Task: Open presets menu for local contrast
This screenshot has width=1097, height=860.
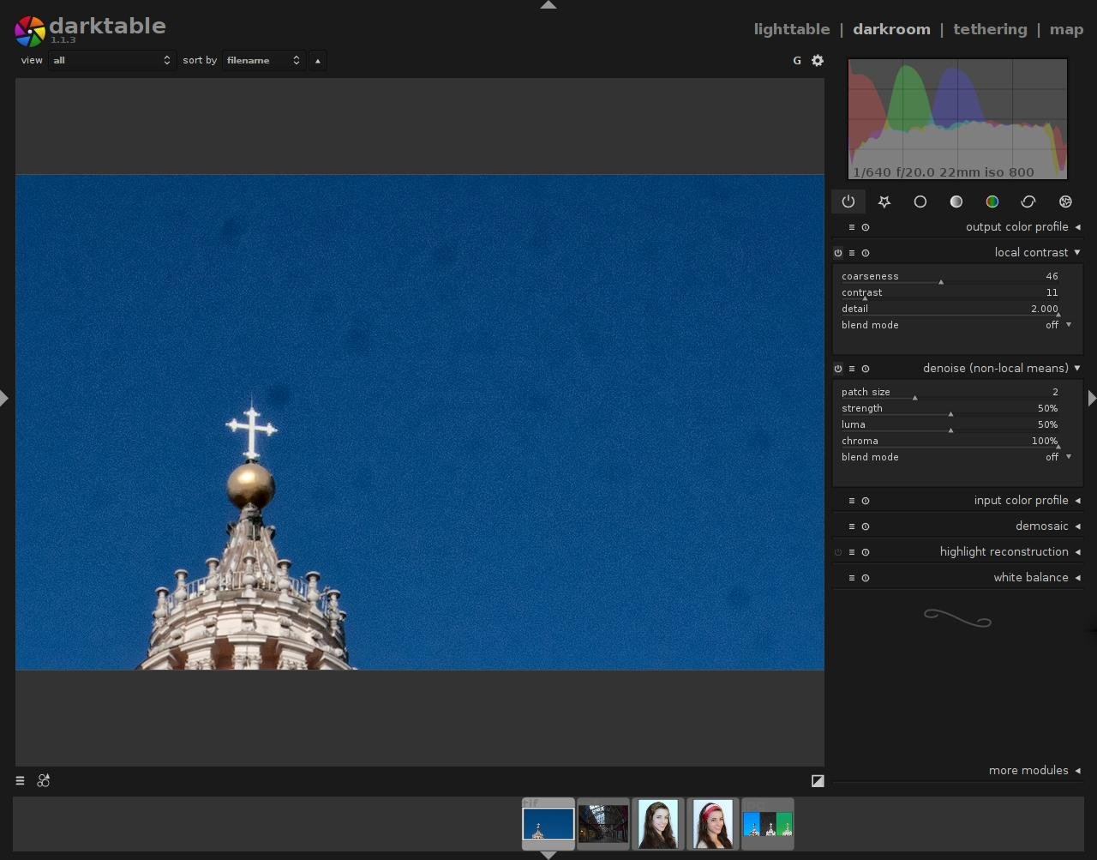Action: click(x=852, y=253)
